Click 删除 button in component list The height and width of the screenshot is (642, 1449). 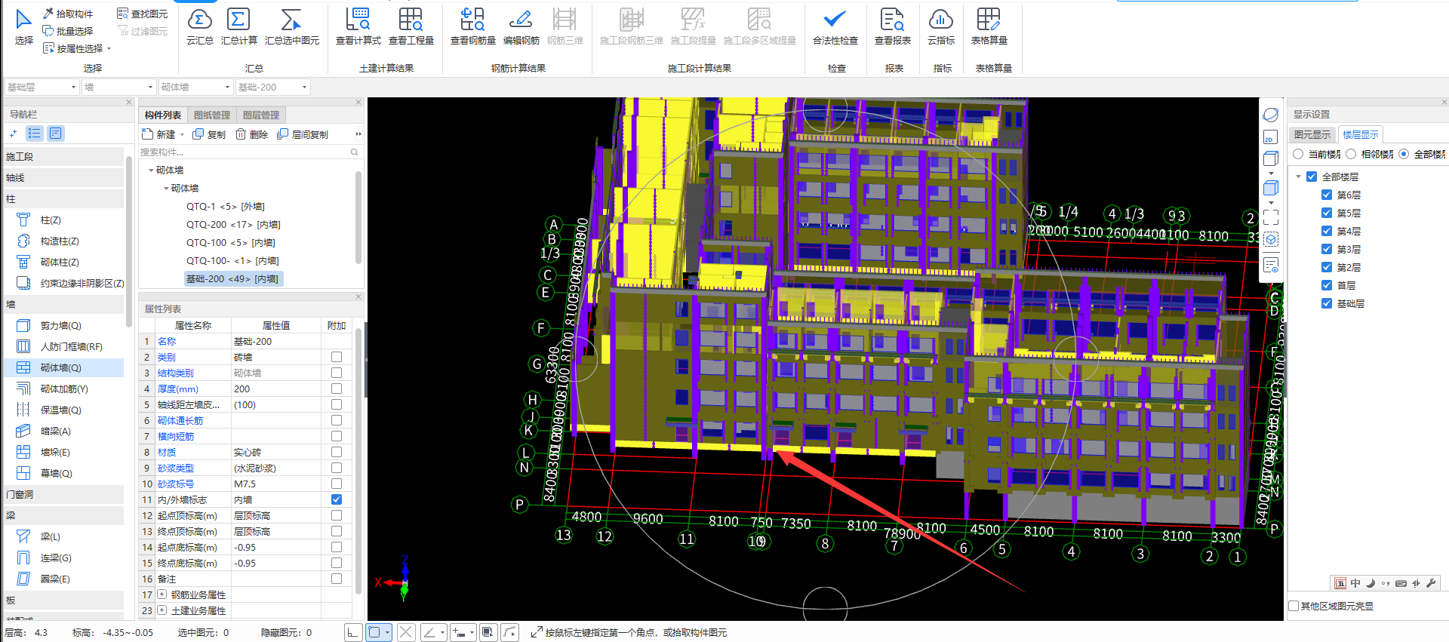click(x=251, y=134)
